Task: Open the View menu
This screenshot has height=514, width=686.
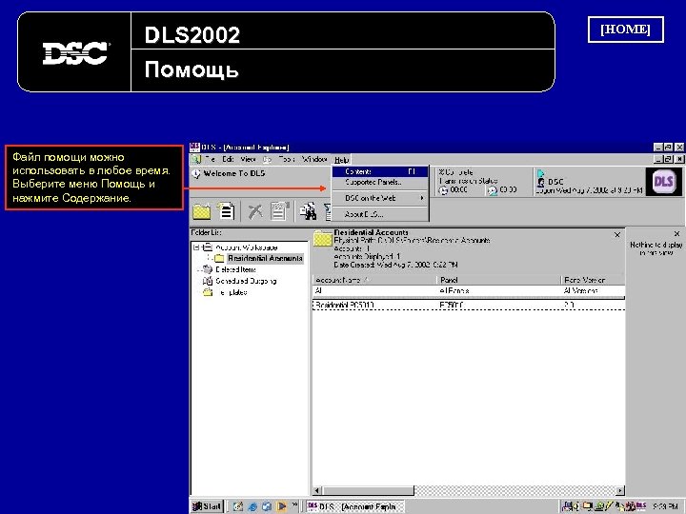Action: [248, 160]
